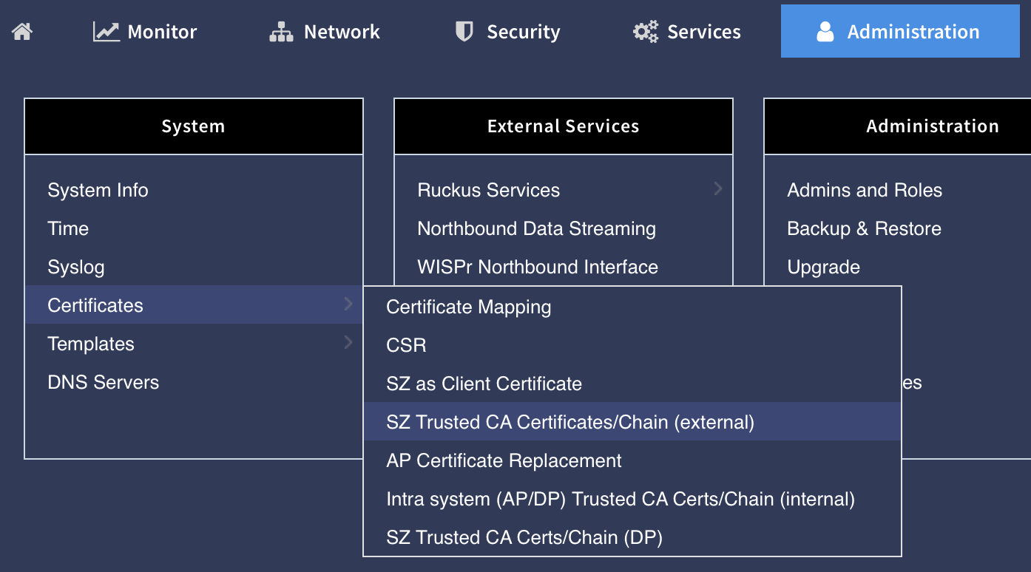Open SZ Trusted CA Certificates/Chain (external)

tap(569, 422)
